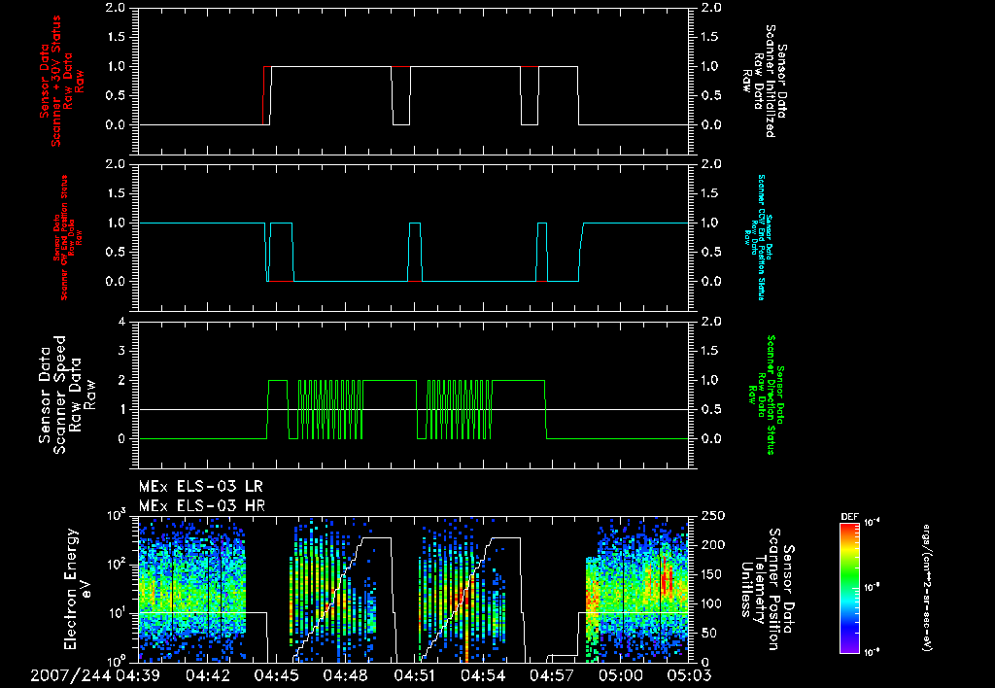The height and width of the screenshot is (688, 995).
Task: Click the 200 scanner position tick label
Action: coord(714,545)
